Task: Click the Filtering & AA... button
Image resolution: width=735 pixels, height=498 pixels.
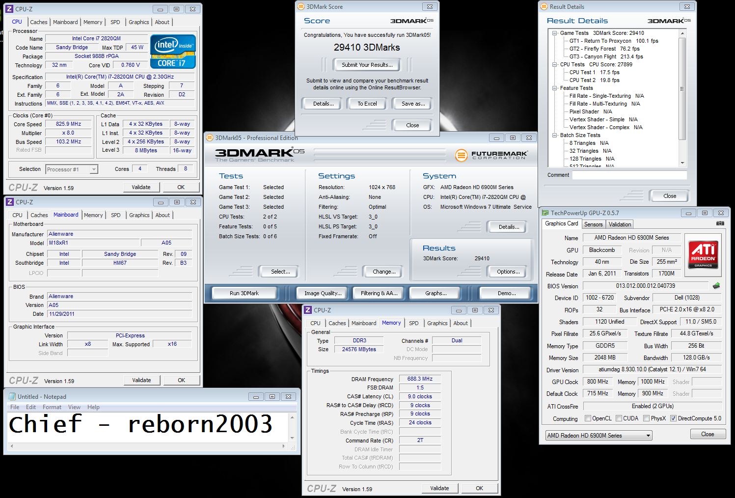Action: pyautogui.click(x=379, y=293)
